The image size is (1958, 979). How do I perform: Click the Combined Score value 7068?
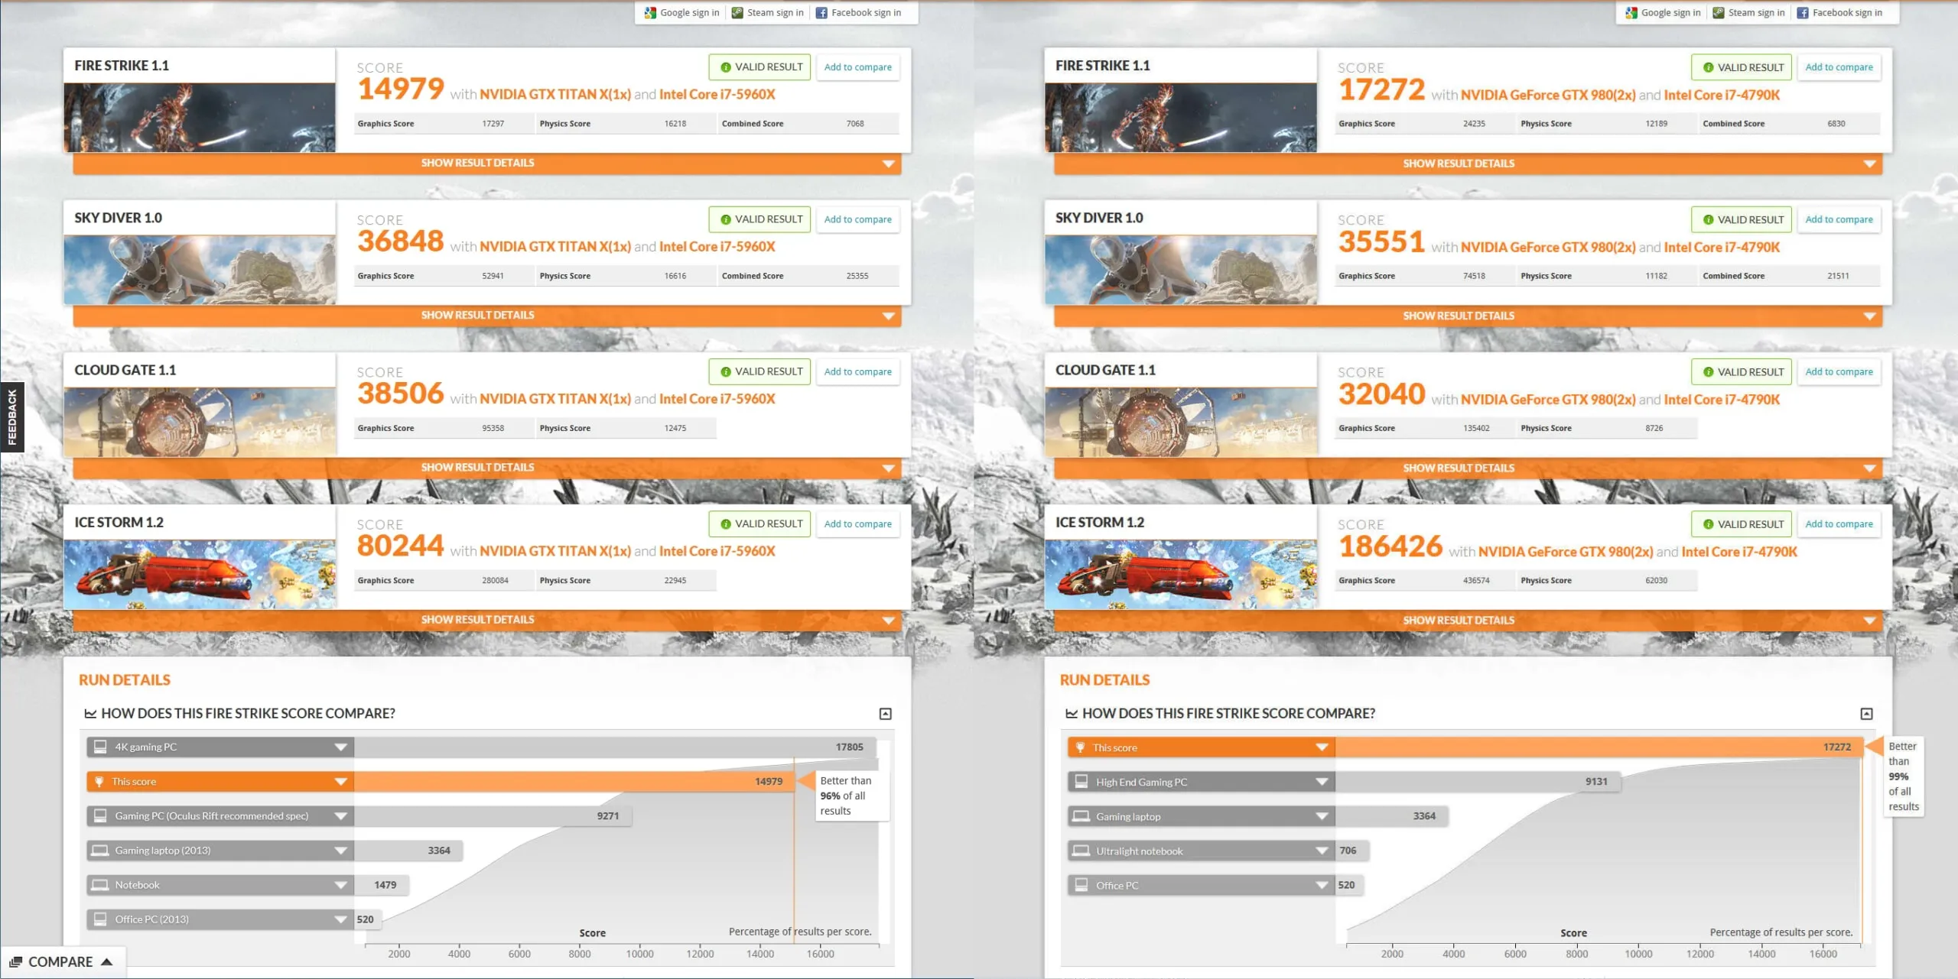(855, 124)
